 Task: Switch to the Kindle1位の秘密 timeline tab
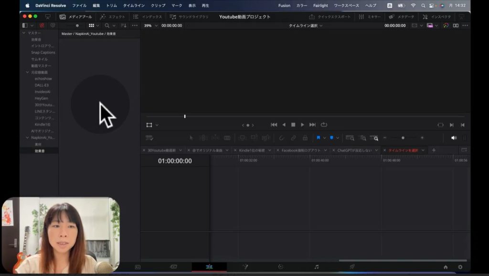click(x=252, y=150)
